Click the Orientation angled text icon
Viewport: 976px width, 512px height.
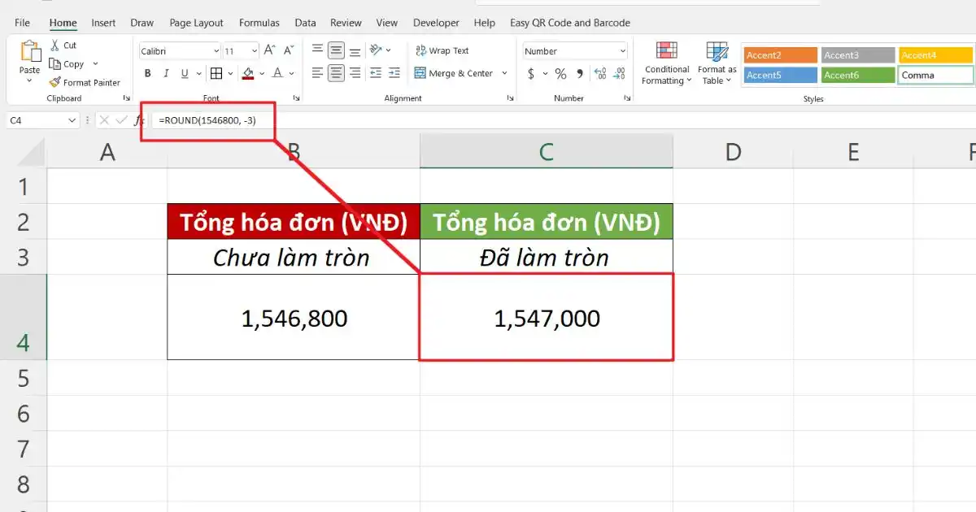[376, 50]
